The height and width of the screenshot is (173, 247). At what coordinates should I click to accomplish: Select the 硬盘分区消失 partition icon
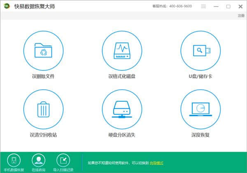[x=121, y=109]
